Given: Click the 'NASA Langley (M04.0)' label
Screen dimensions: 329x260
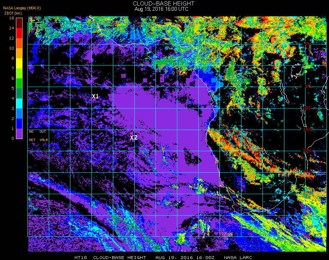Looking at the screenshot, I should pyautogui.click(x=22, y=8).
